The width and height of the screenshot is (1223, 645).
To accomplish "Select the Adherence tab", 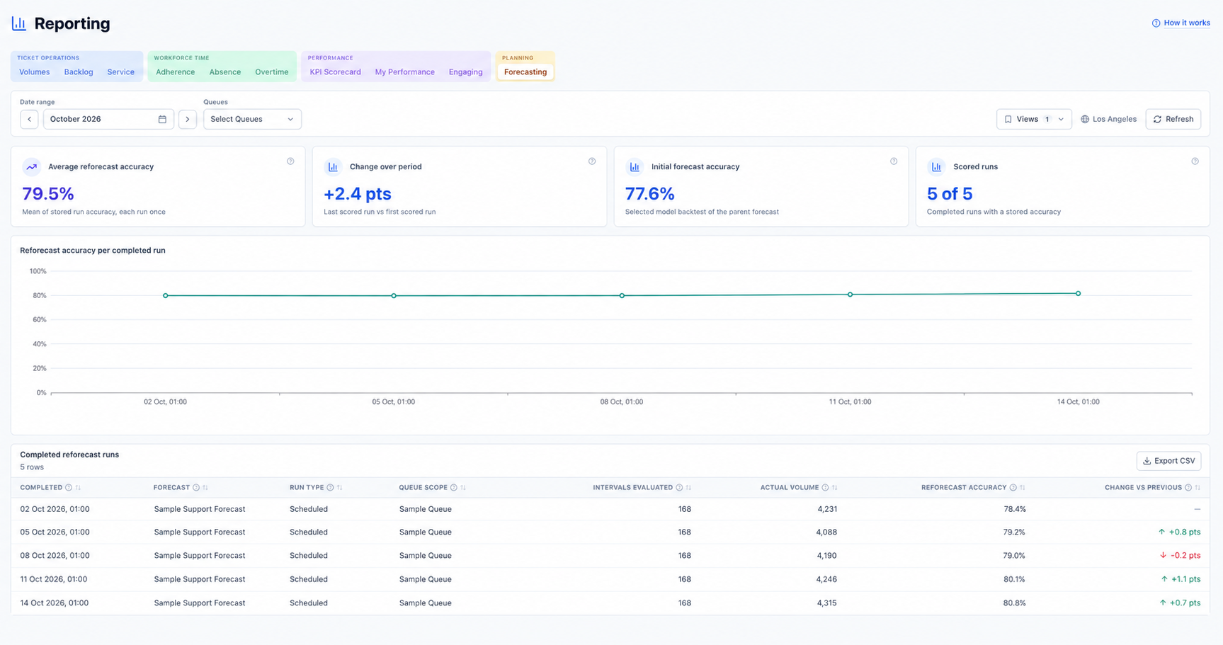I will click(176, 72).
